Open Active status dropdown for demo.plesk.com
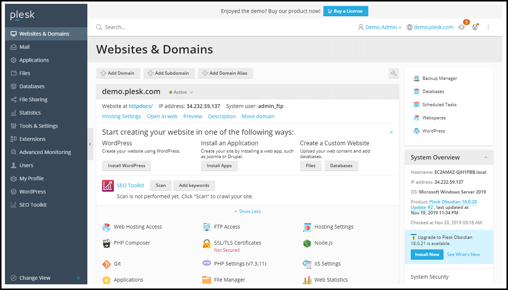Screen dimensions: 508x290 point(181,92)
